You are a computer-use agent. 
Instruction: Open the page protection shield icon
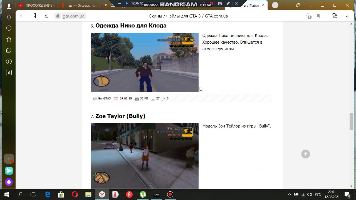click(308, 16)
